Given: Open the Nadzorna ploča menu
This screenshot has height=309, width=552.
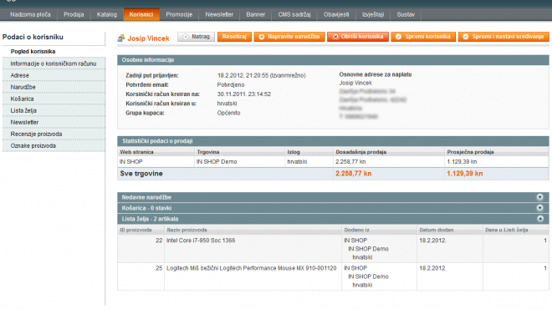Looking at the screenshot, I should 30,14.
